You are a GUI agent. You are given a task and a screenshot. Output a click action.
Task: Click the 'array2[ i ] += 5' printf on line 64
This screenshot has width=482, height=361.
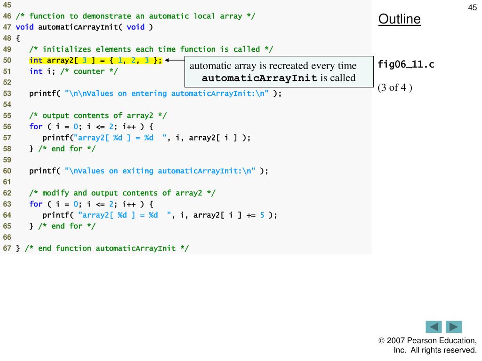160,215
